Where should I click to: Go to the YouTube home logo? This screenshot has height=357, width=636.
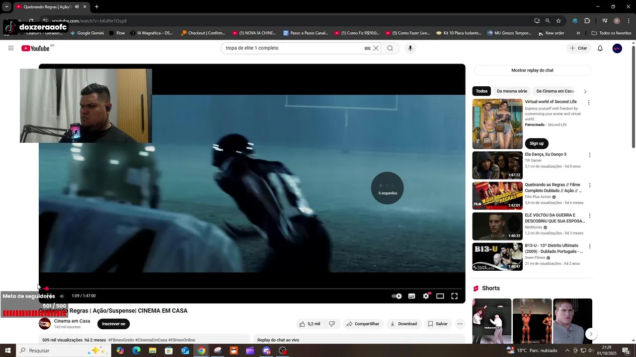coord(35,48)
